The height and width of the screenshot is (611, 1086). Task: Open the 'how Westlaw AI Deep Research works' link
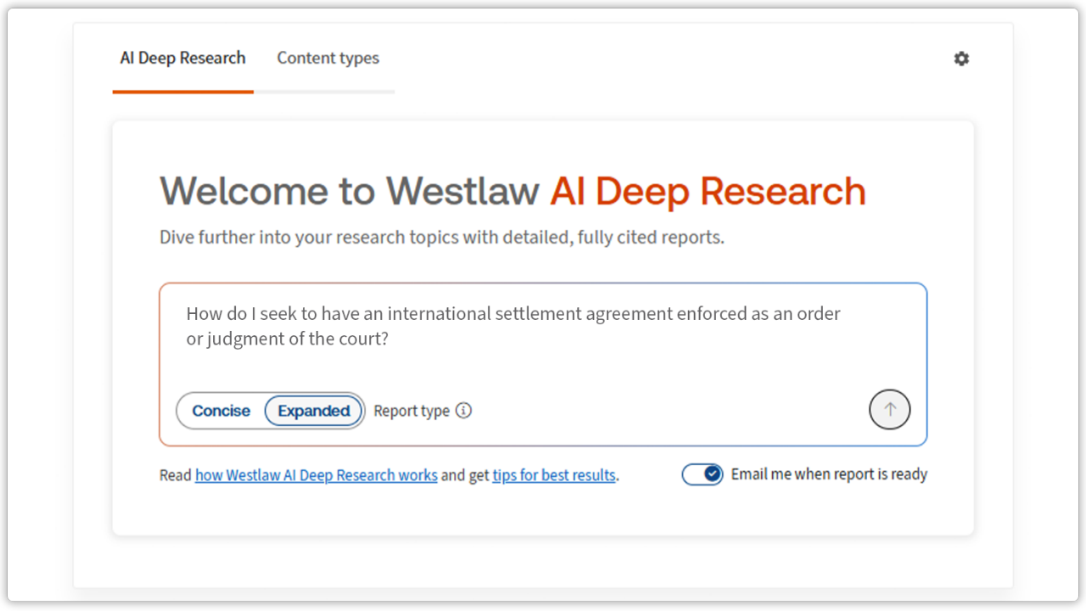(x=316, y=475)
